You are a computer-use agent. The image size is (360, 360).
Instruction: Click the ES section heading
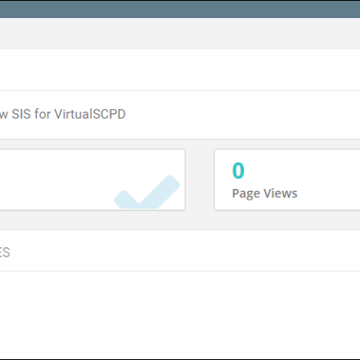[x=5, y=252]
